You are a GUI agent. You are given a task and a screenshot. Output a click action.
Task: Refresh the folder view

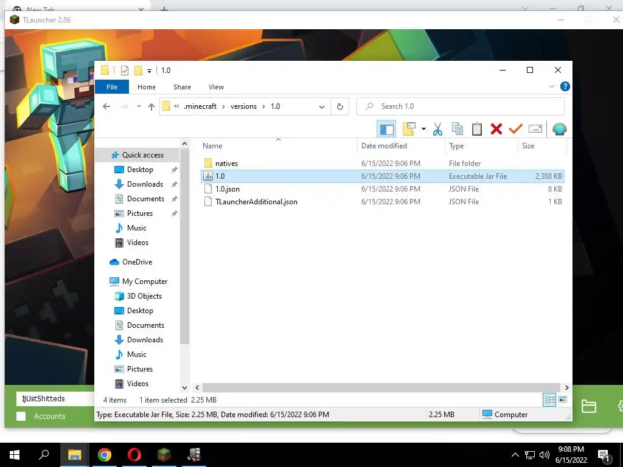tap(339, 106)
